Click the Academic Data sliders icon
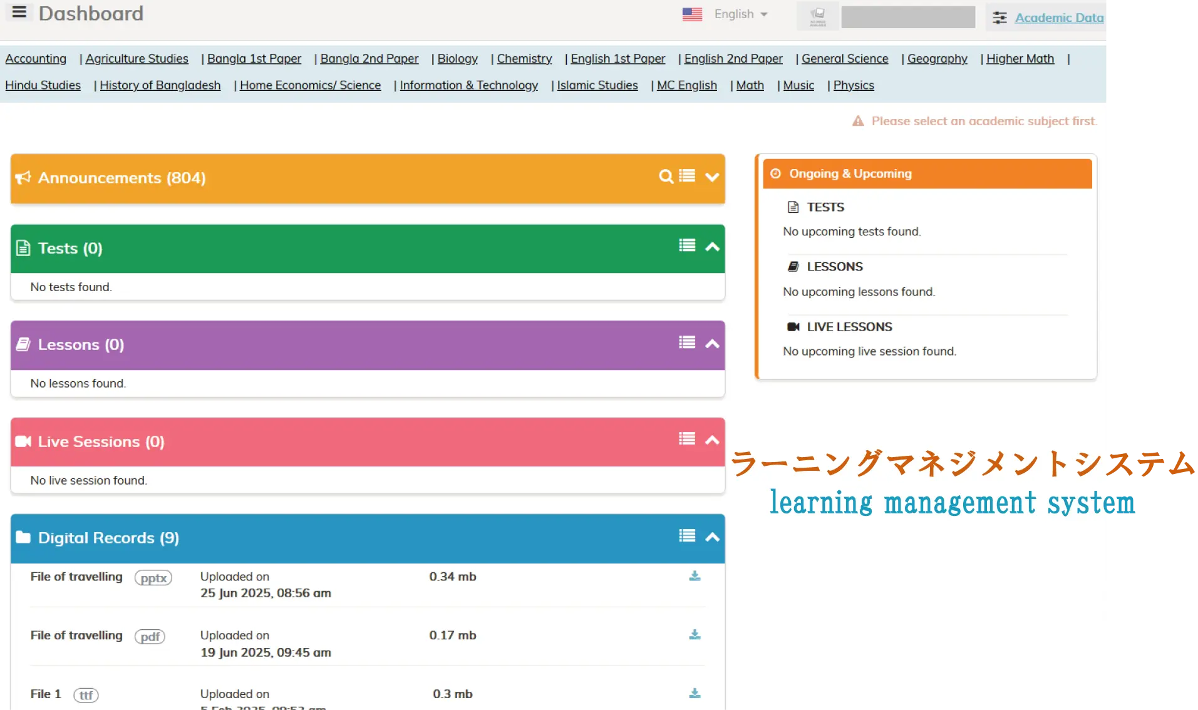Viewport: 1198px width, 710px height. [999, 18]
